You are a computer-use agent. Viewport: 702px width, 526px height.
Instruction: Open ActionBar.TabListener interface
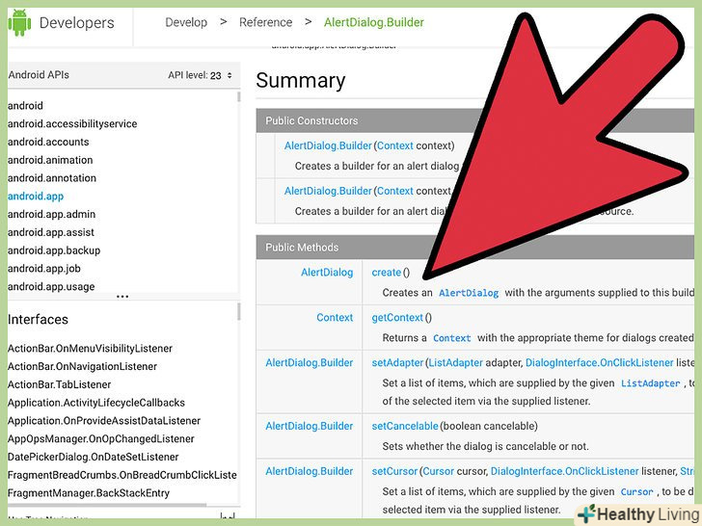pyautogui.click(x=60, y=384)
